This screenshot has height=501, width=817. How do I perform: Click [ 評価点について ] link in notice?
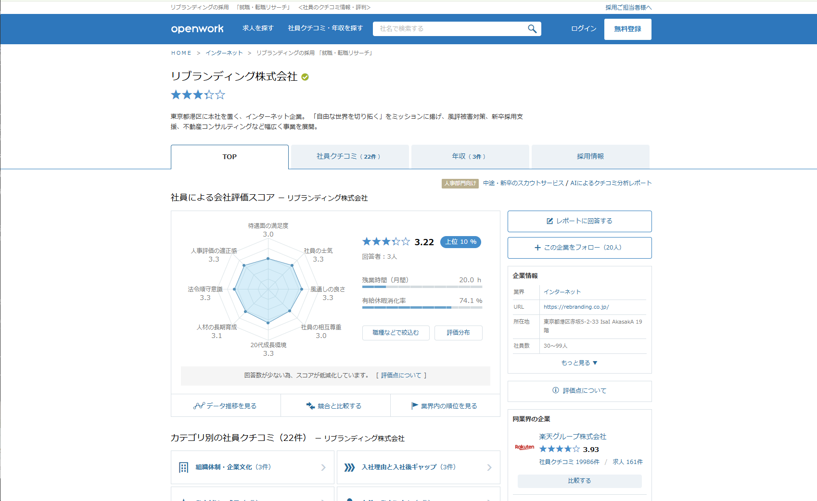[x=401, y=376]
